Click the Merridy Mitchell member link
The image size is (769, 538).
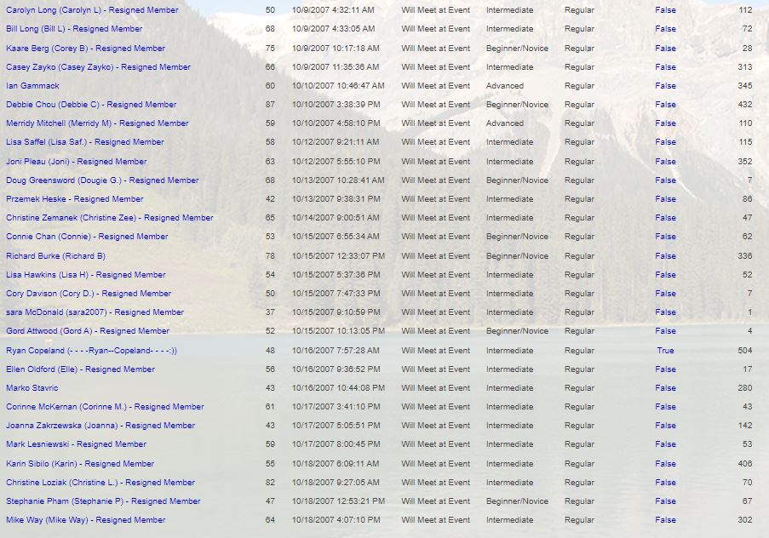(97, 123)
